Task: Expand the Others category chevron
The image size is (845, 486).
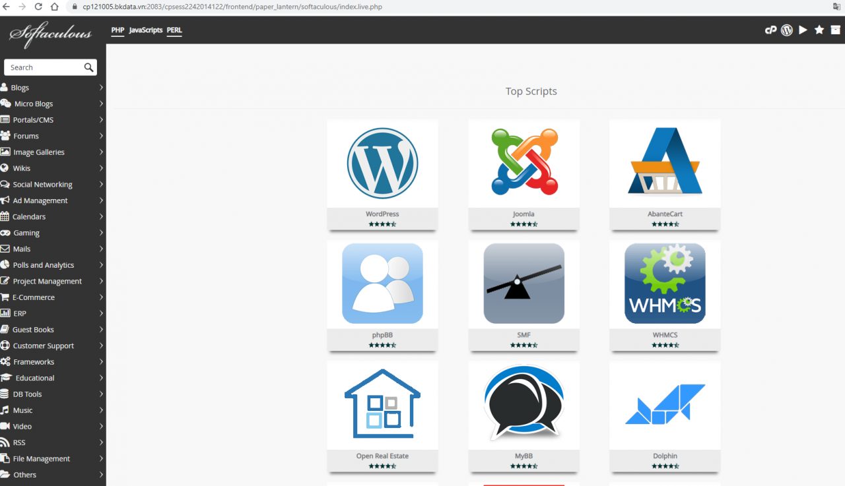Action: coord(101,475)
